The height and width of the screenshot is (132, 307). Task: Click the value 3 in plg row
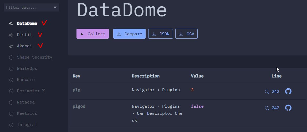click(192, 90)
